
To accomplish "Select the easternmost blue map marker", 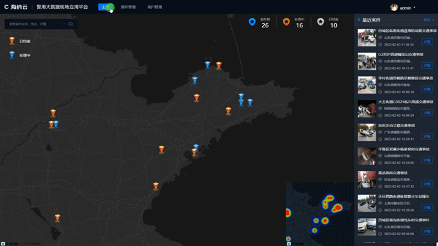I will coord(250,102).
